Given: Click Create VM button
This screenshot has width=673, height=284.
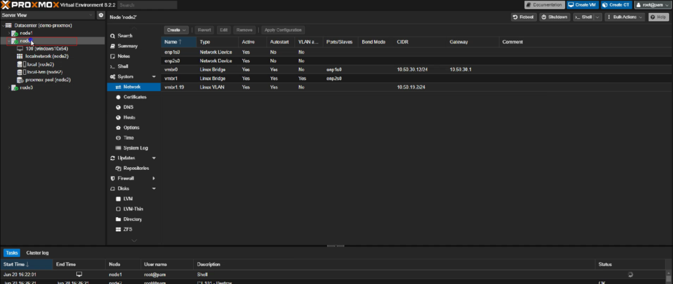Looking at the screenshot, I should click(582, 5).
